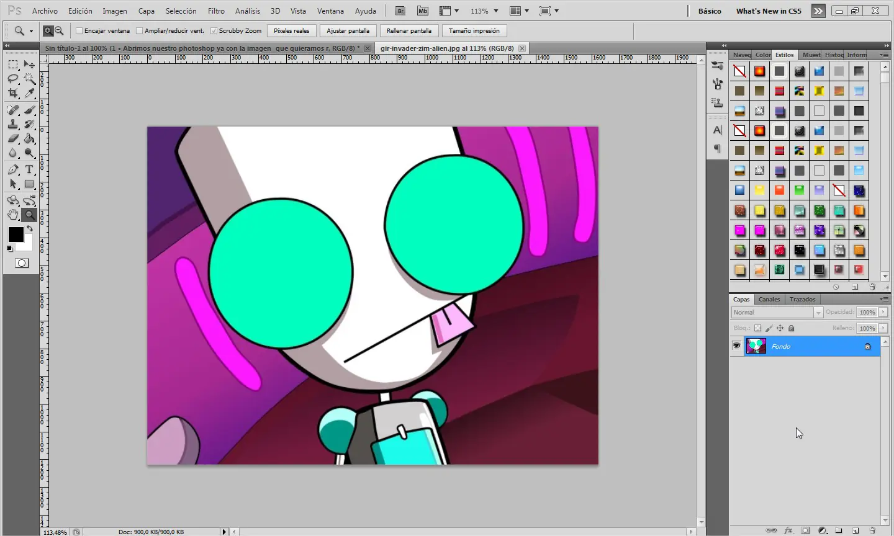This screenshot has height=536, width=894.
Task: Open the Paragraph panel icon
Action: click(x=718, y=149)
